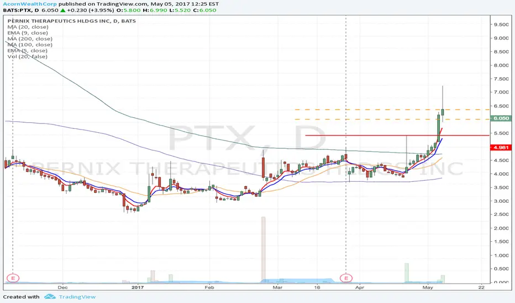Click the upper orange dashed line
This screenshot has width=515, height=303.
(392, 110)
